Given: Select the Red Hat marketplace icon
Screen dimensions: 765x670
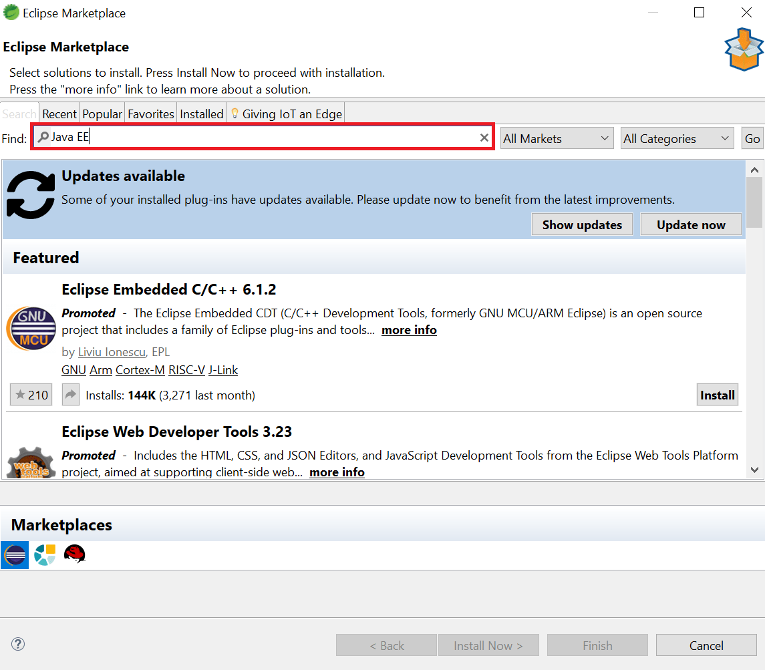Looking at the screenshot, I should coord(74,554).
